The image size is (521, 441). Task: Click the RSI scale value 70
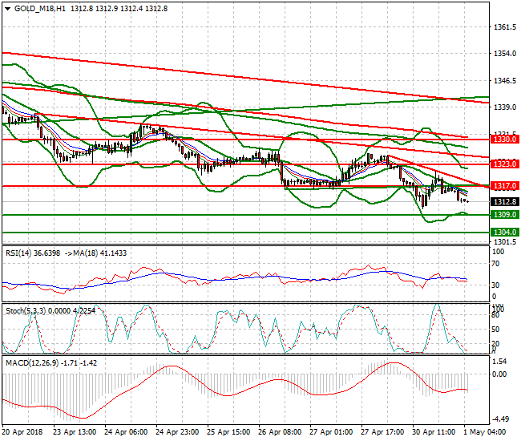tap(495, 264)
